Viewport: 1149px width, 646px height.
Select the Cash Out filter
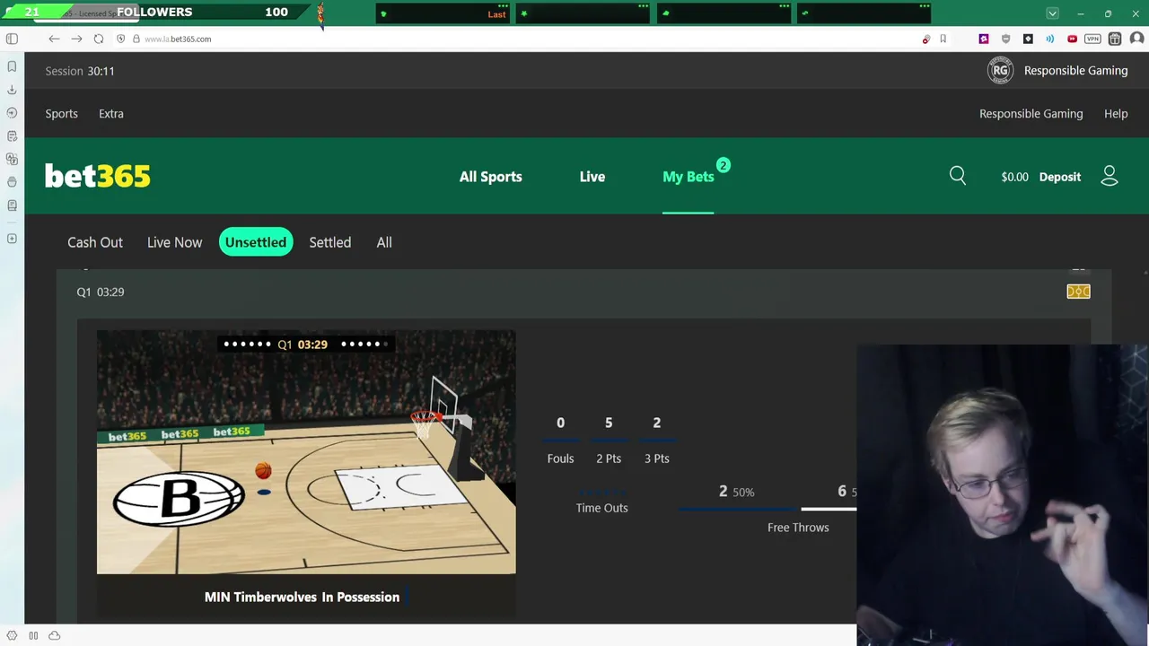coord(95,242)
